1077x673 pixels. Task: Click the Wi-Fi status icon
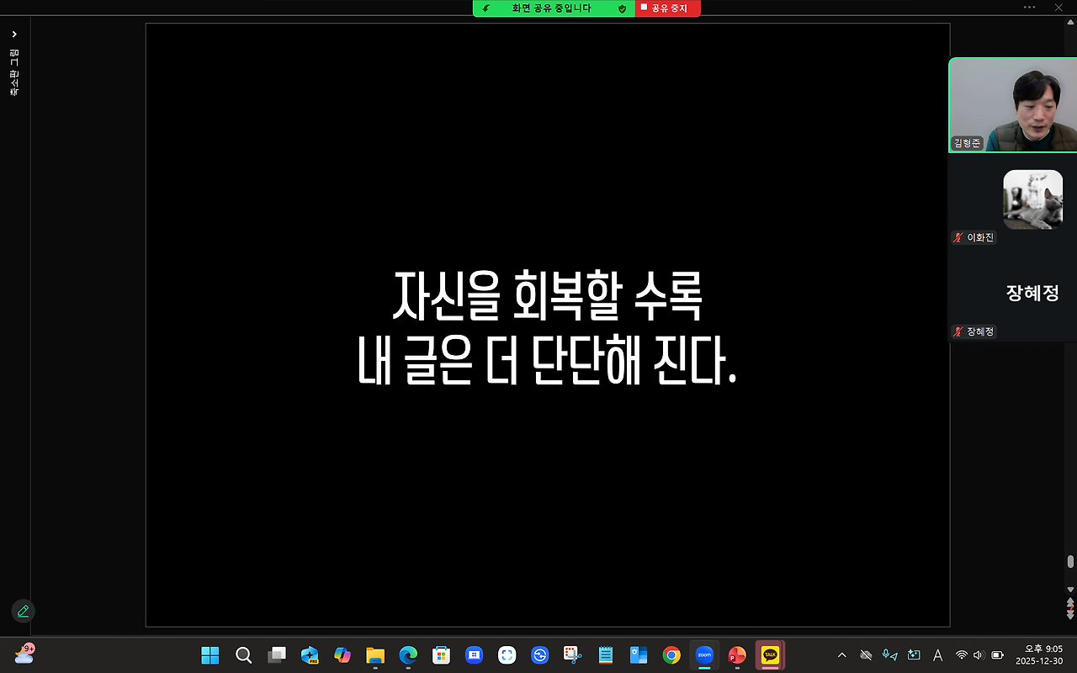[962, 655]
